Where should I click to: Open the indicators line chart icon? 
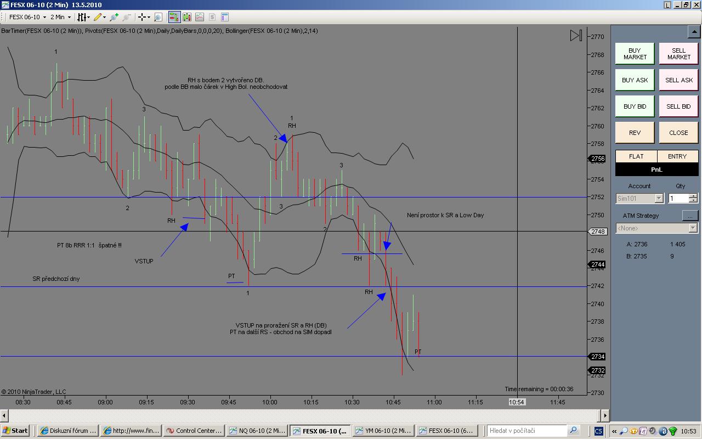click(199, 18)
